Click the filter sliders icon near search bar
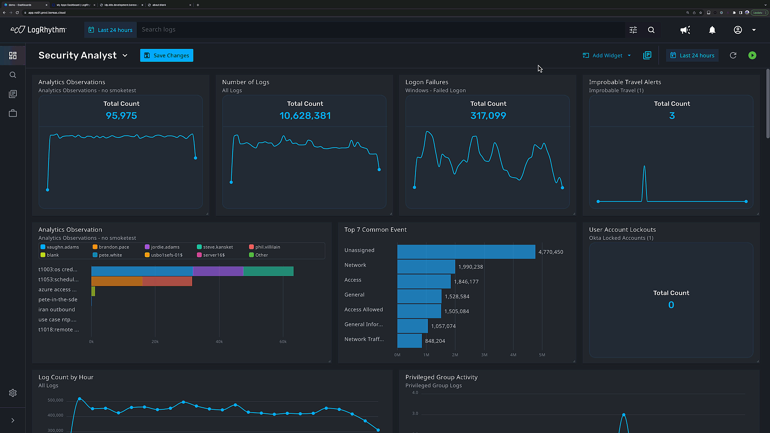This screenshot has height=433, width=770. click(633, 30)
